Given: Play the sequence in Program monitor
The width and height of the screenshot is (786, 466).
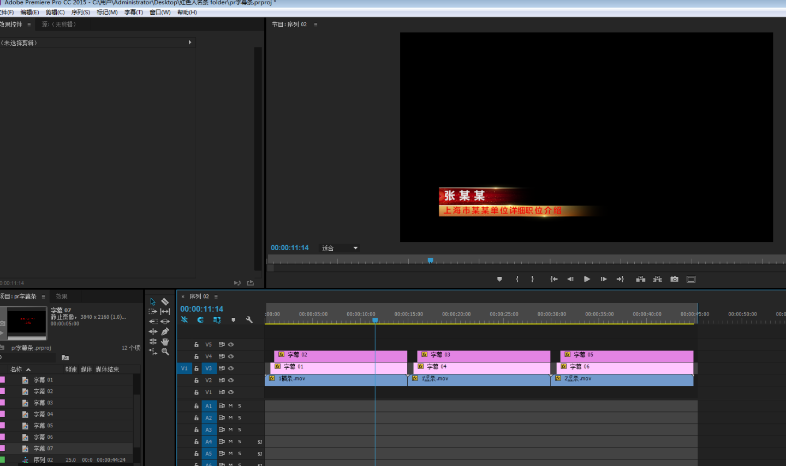Looking at the screenshot, I should pos(587,279).
